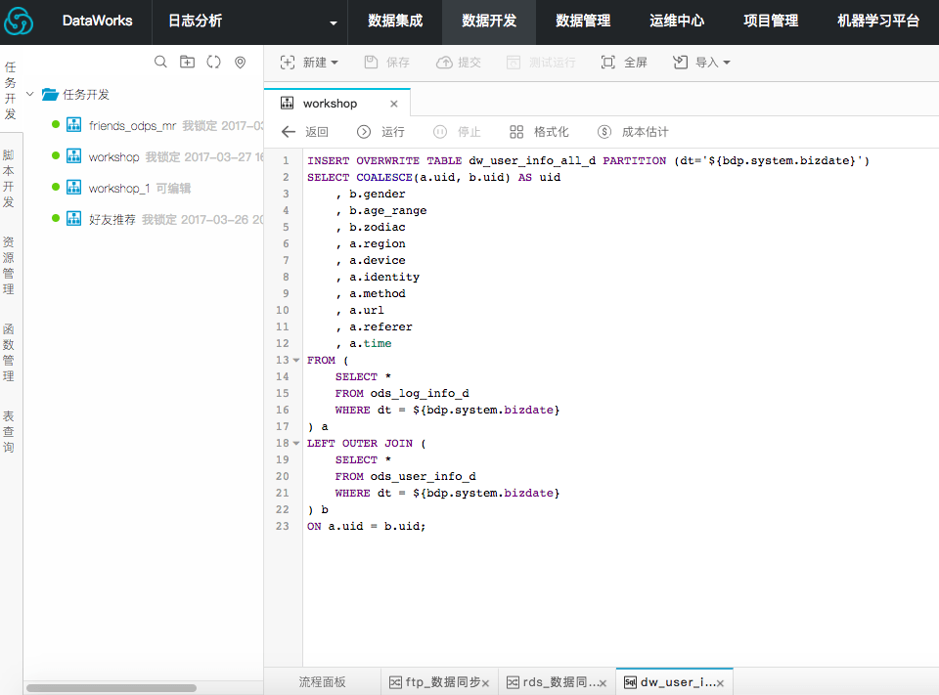
Task: Open 数据管理 in top navigation
Action: pos(583,21)
